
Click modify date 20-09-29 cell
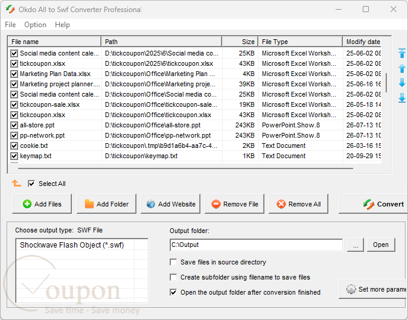point(363,156)
